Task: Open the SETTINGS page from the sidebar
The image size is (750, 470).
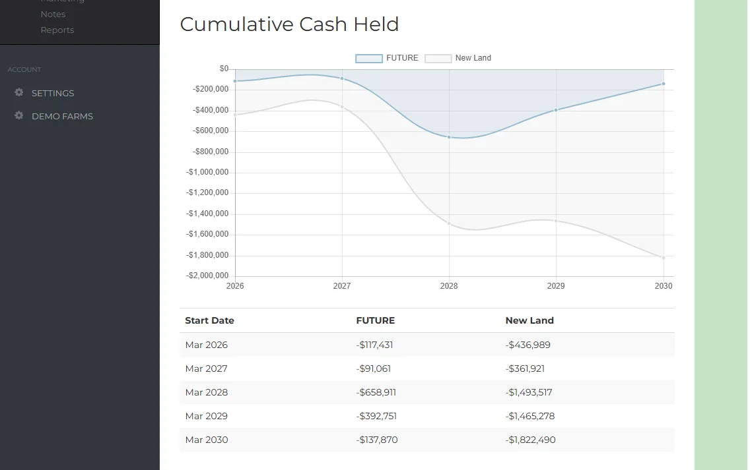Action: pos(52,93)
